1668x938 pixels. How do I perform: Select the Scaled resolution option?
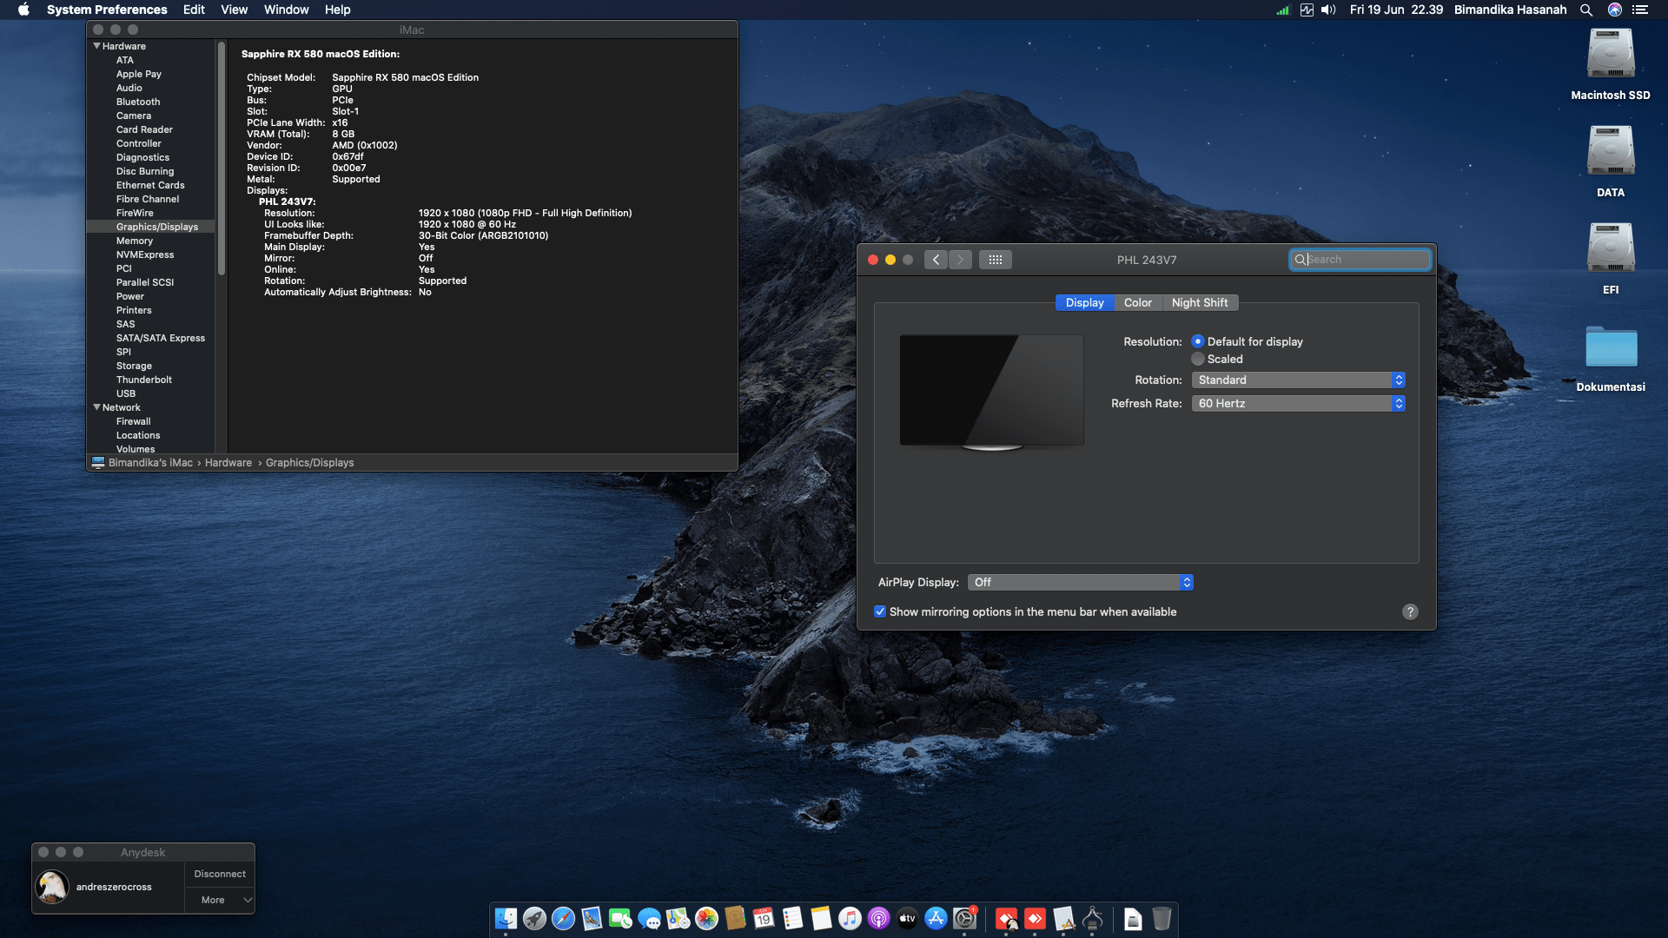[1198, 359]
